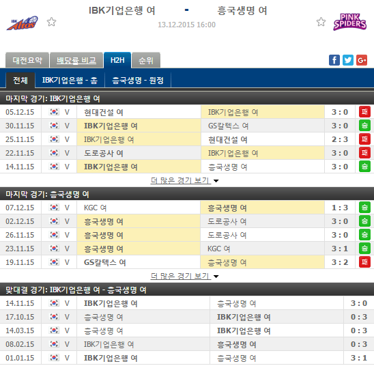Open the 배당률 비교 tab

(76, 60)
